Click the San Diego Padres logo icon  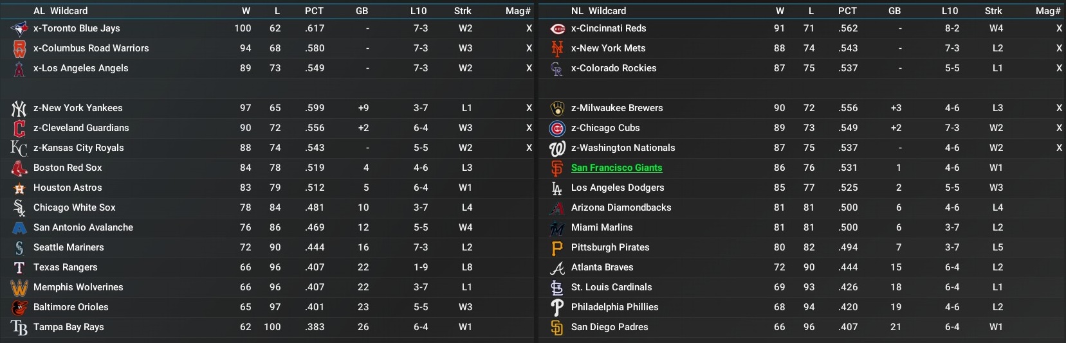click(557, 327)
